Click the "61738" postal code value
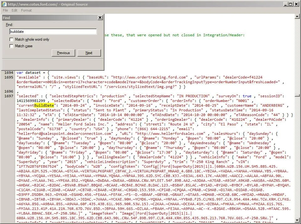This screenshot has height=224, width=301. tap(55, 129)
